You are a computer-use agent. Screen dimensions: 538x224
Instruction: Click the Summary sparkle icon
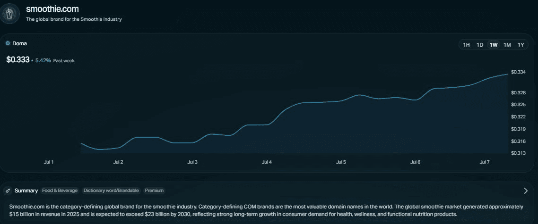[8, 191]
